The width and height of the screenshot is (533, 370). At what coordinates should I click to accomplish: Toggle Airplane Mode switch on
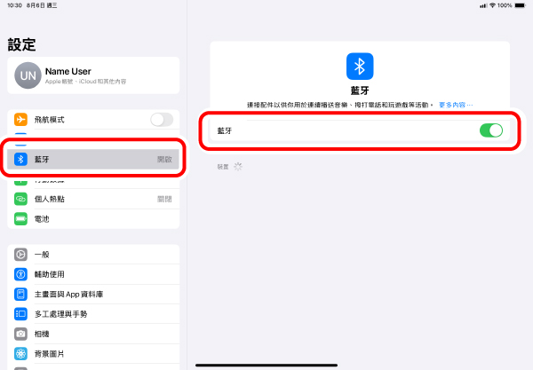pos(162,120)
